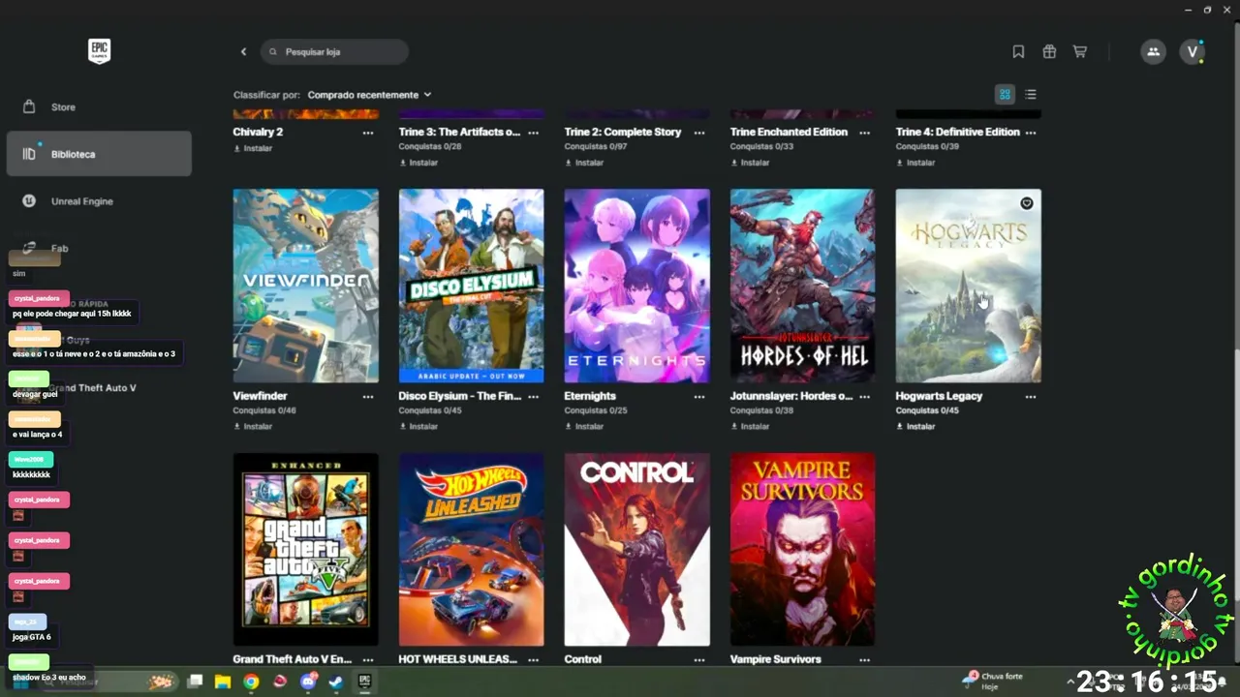
Task: Open the 'Chuva forte' weather widget
Action: (x=993, y=681)
